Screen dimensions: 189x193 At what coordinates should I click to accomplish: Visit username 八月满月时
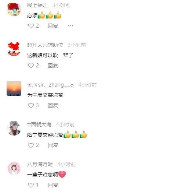pos(40,164)
